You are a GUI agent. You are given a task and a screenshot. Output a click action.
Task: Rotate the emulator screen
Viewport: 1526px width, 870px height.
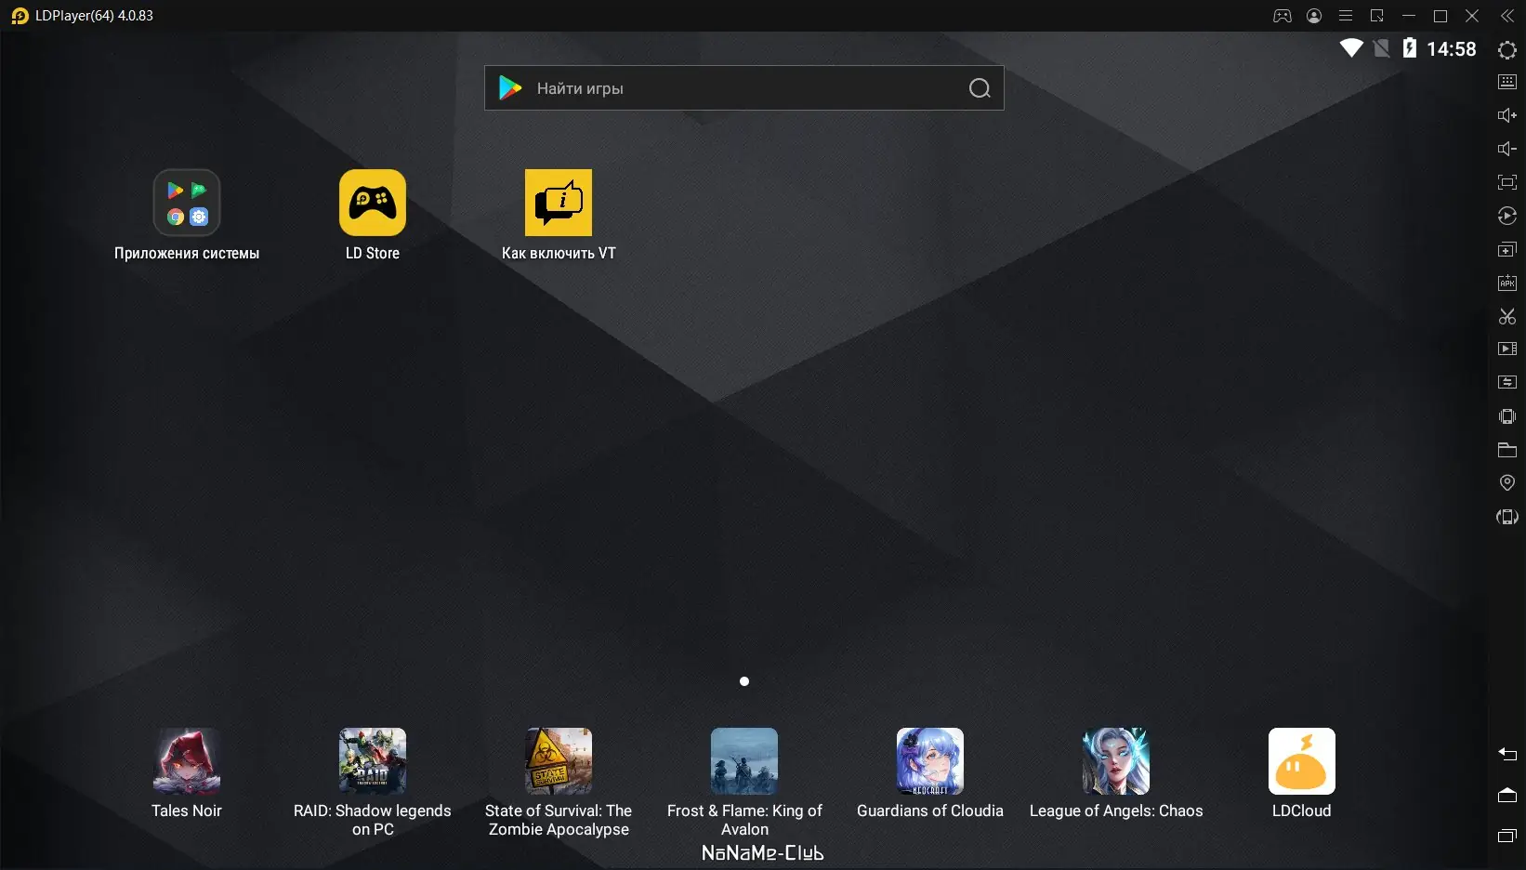click(x=1507, y=517)
